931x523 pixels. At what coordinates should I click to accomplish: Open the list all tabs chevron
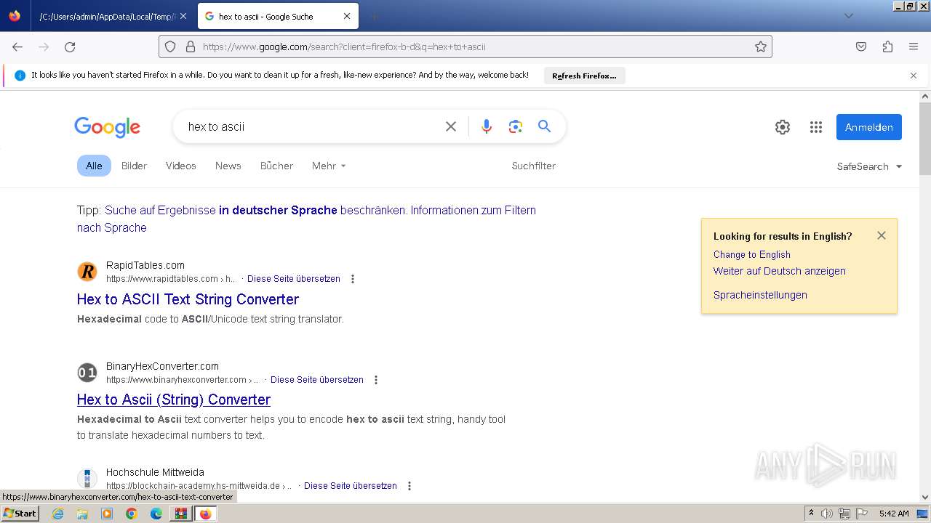pyautogui.click(x=848, y=16)
